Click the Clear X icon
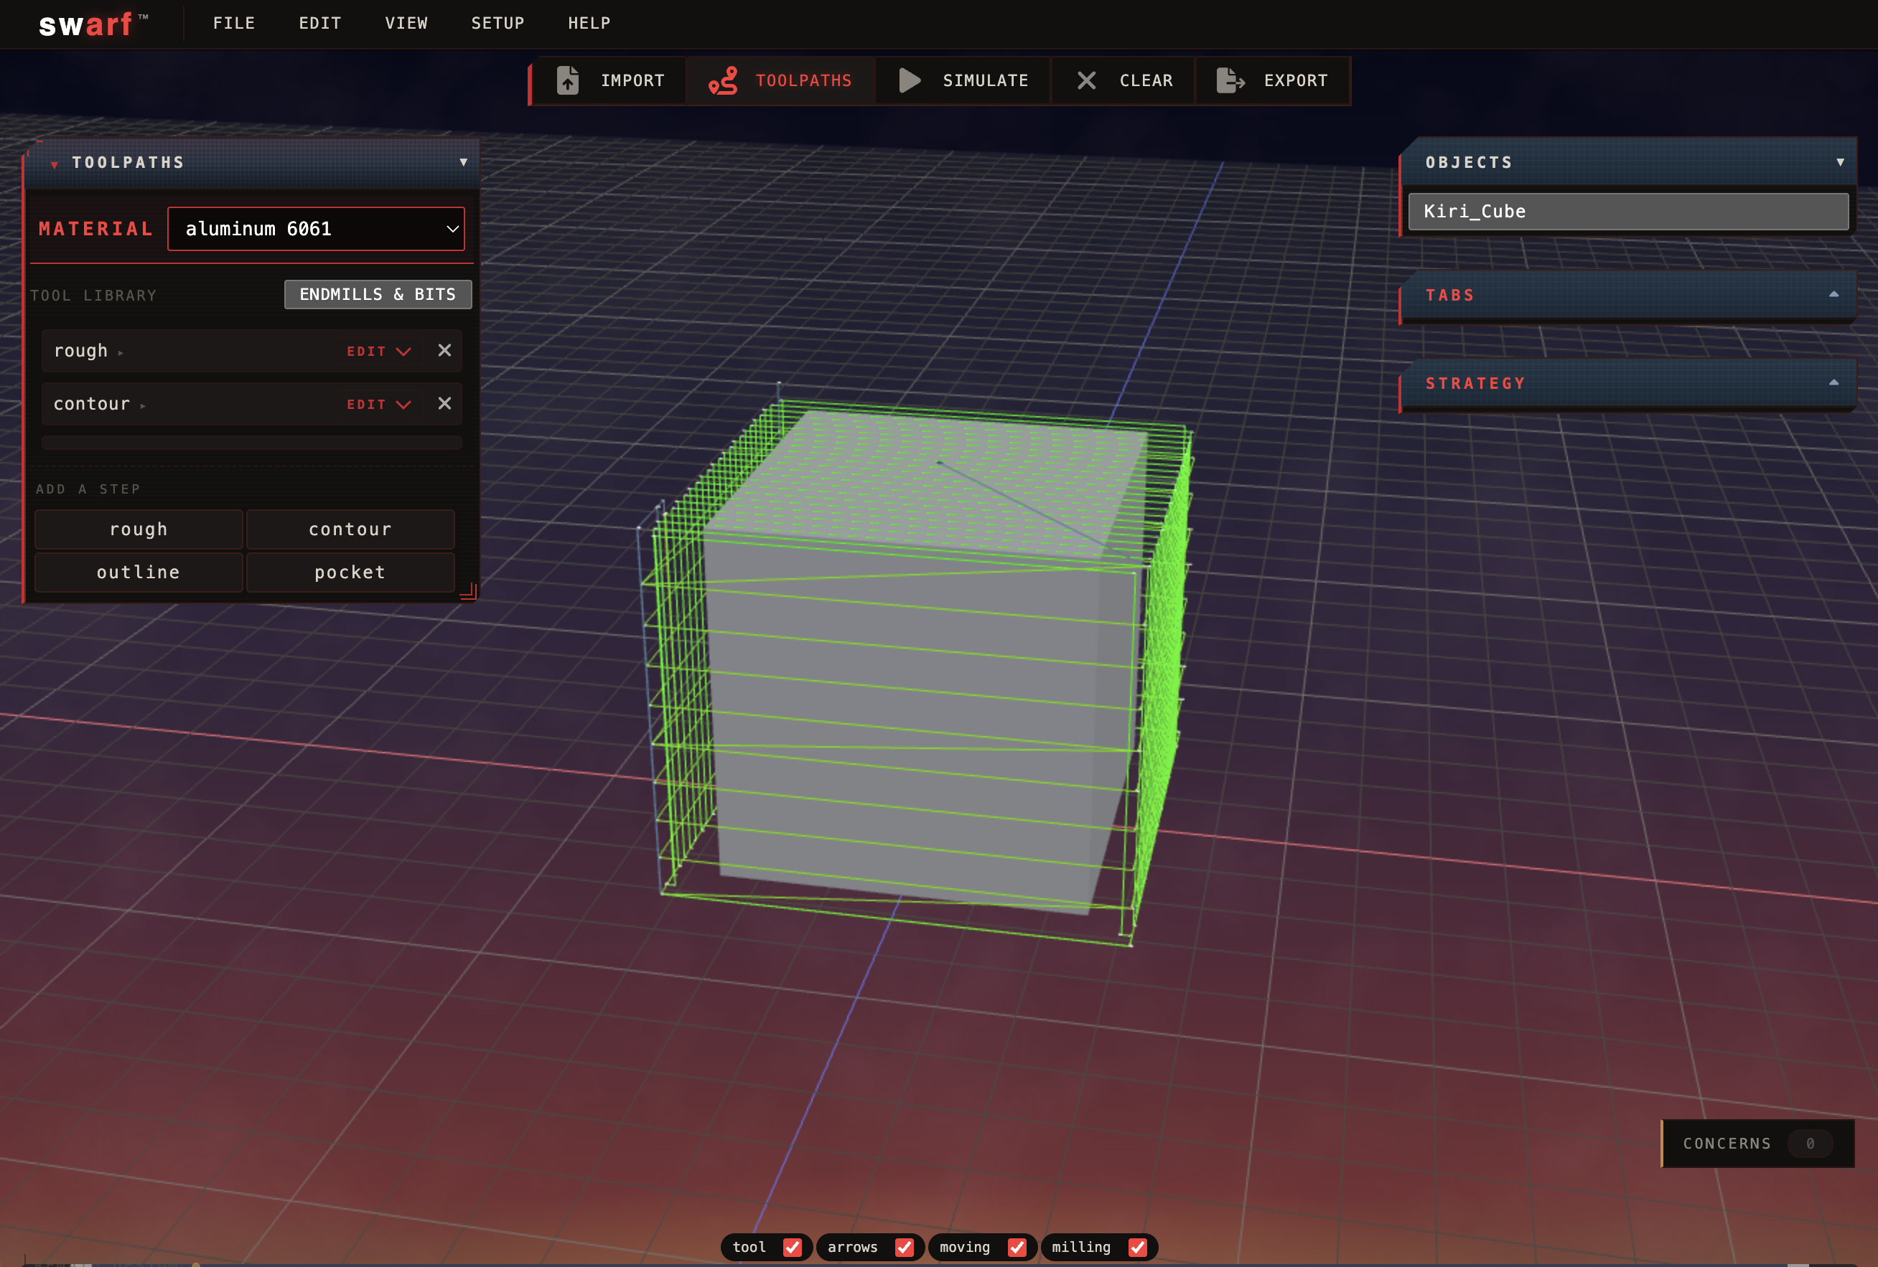This screenshot has height=1267, width=1878. 1086,81
